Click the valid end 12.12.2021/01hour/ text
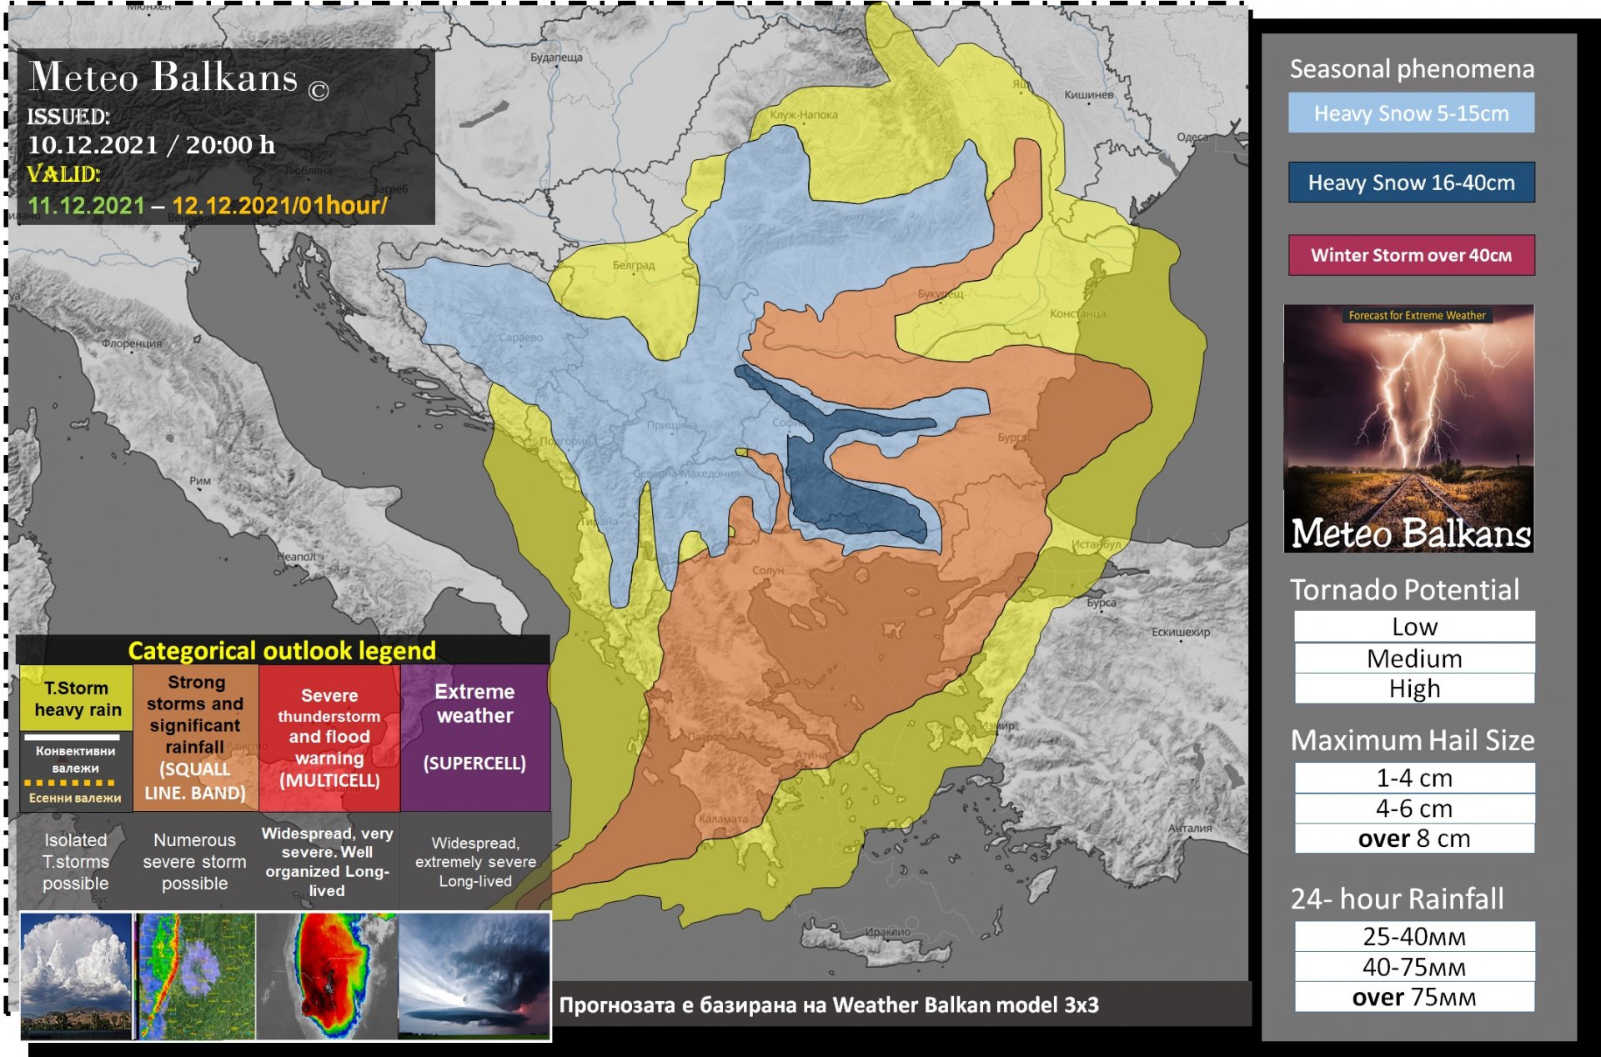This screenshot has width=1601, height=1057. 279,205
